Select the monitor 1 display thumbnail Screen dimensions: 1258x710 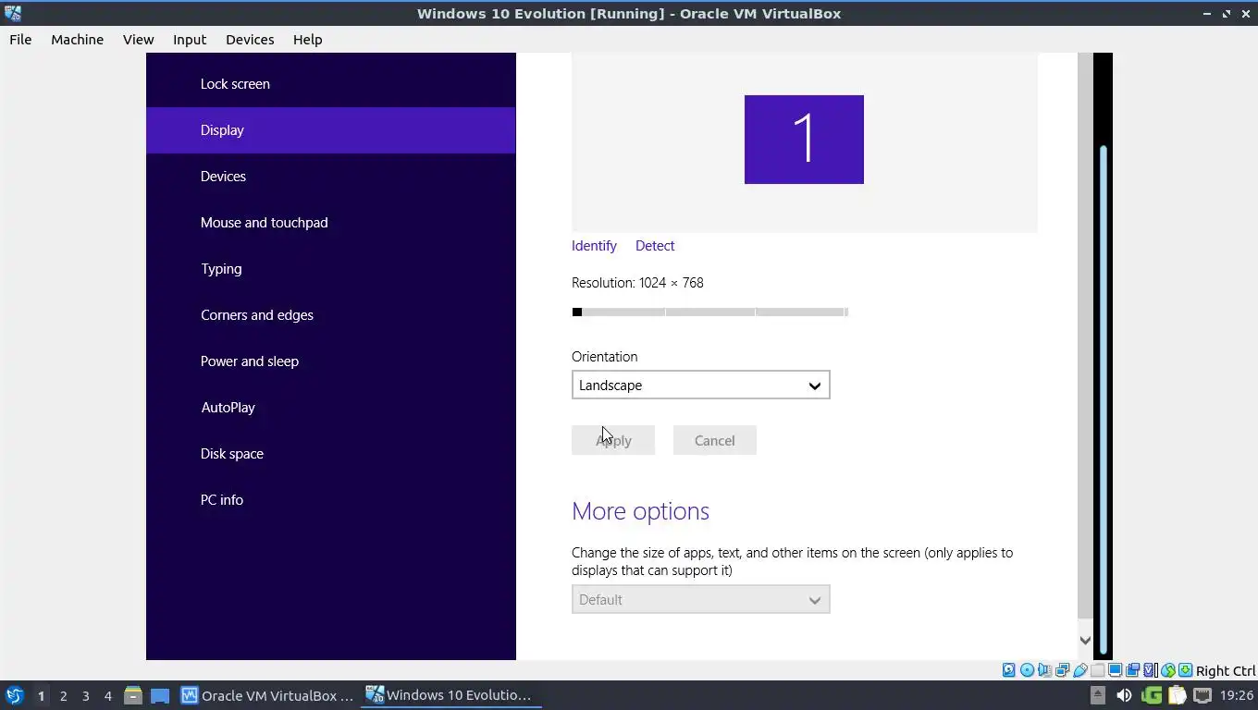[x=804, y=140]
